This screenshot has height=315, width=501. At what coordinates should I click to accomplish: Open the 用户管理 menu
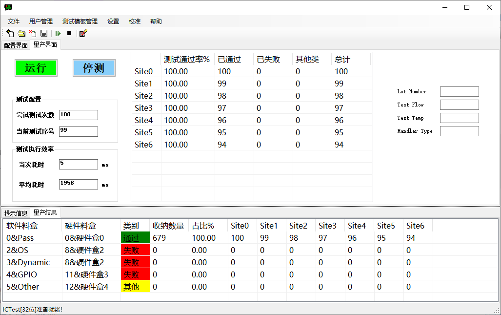click(x=40, y=21)
